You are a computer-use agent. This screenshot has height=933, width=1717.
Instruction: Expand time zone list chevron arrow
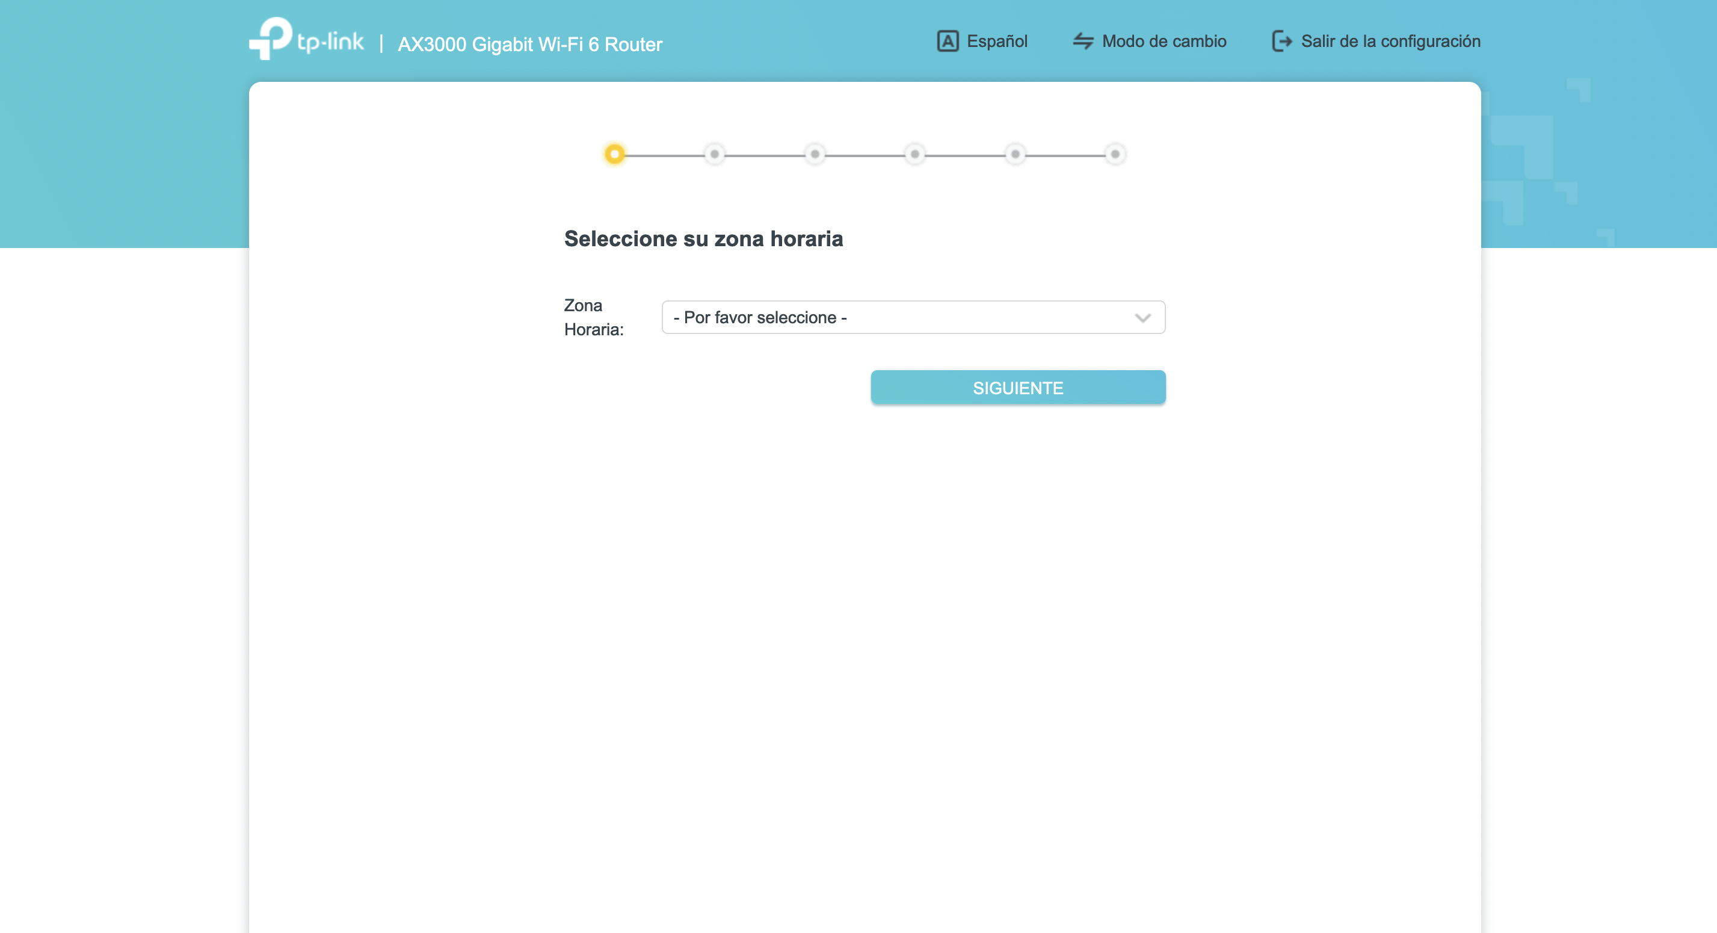(1142, 318)
